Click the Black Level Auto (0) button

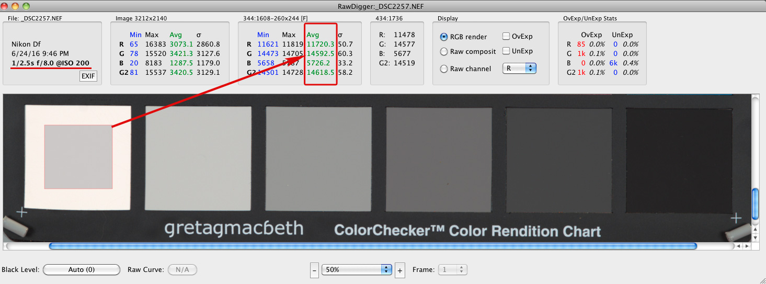[82, 270]
